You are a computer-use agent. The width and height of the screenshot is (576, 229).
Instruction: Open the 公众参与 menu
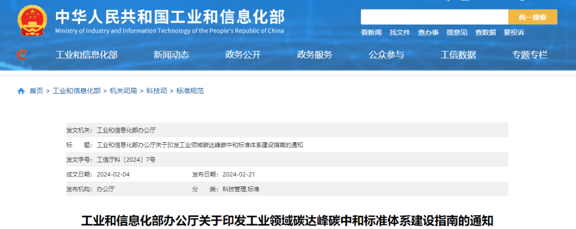[x=386, y=55]
